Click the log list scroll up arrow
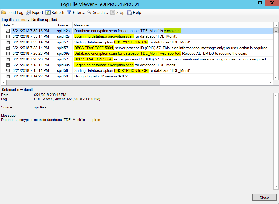Screen dimensions: 279x204 [276, 25]
